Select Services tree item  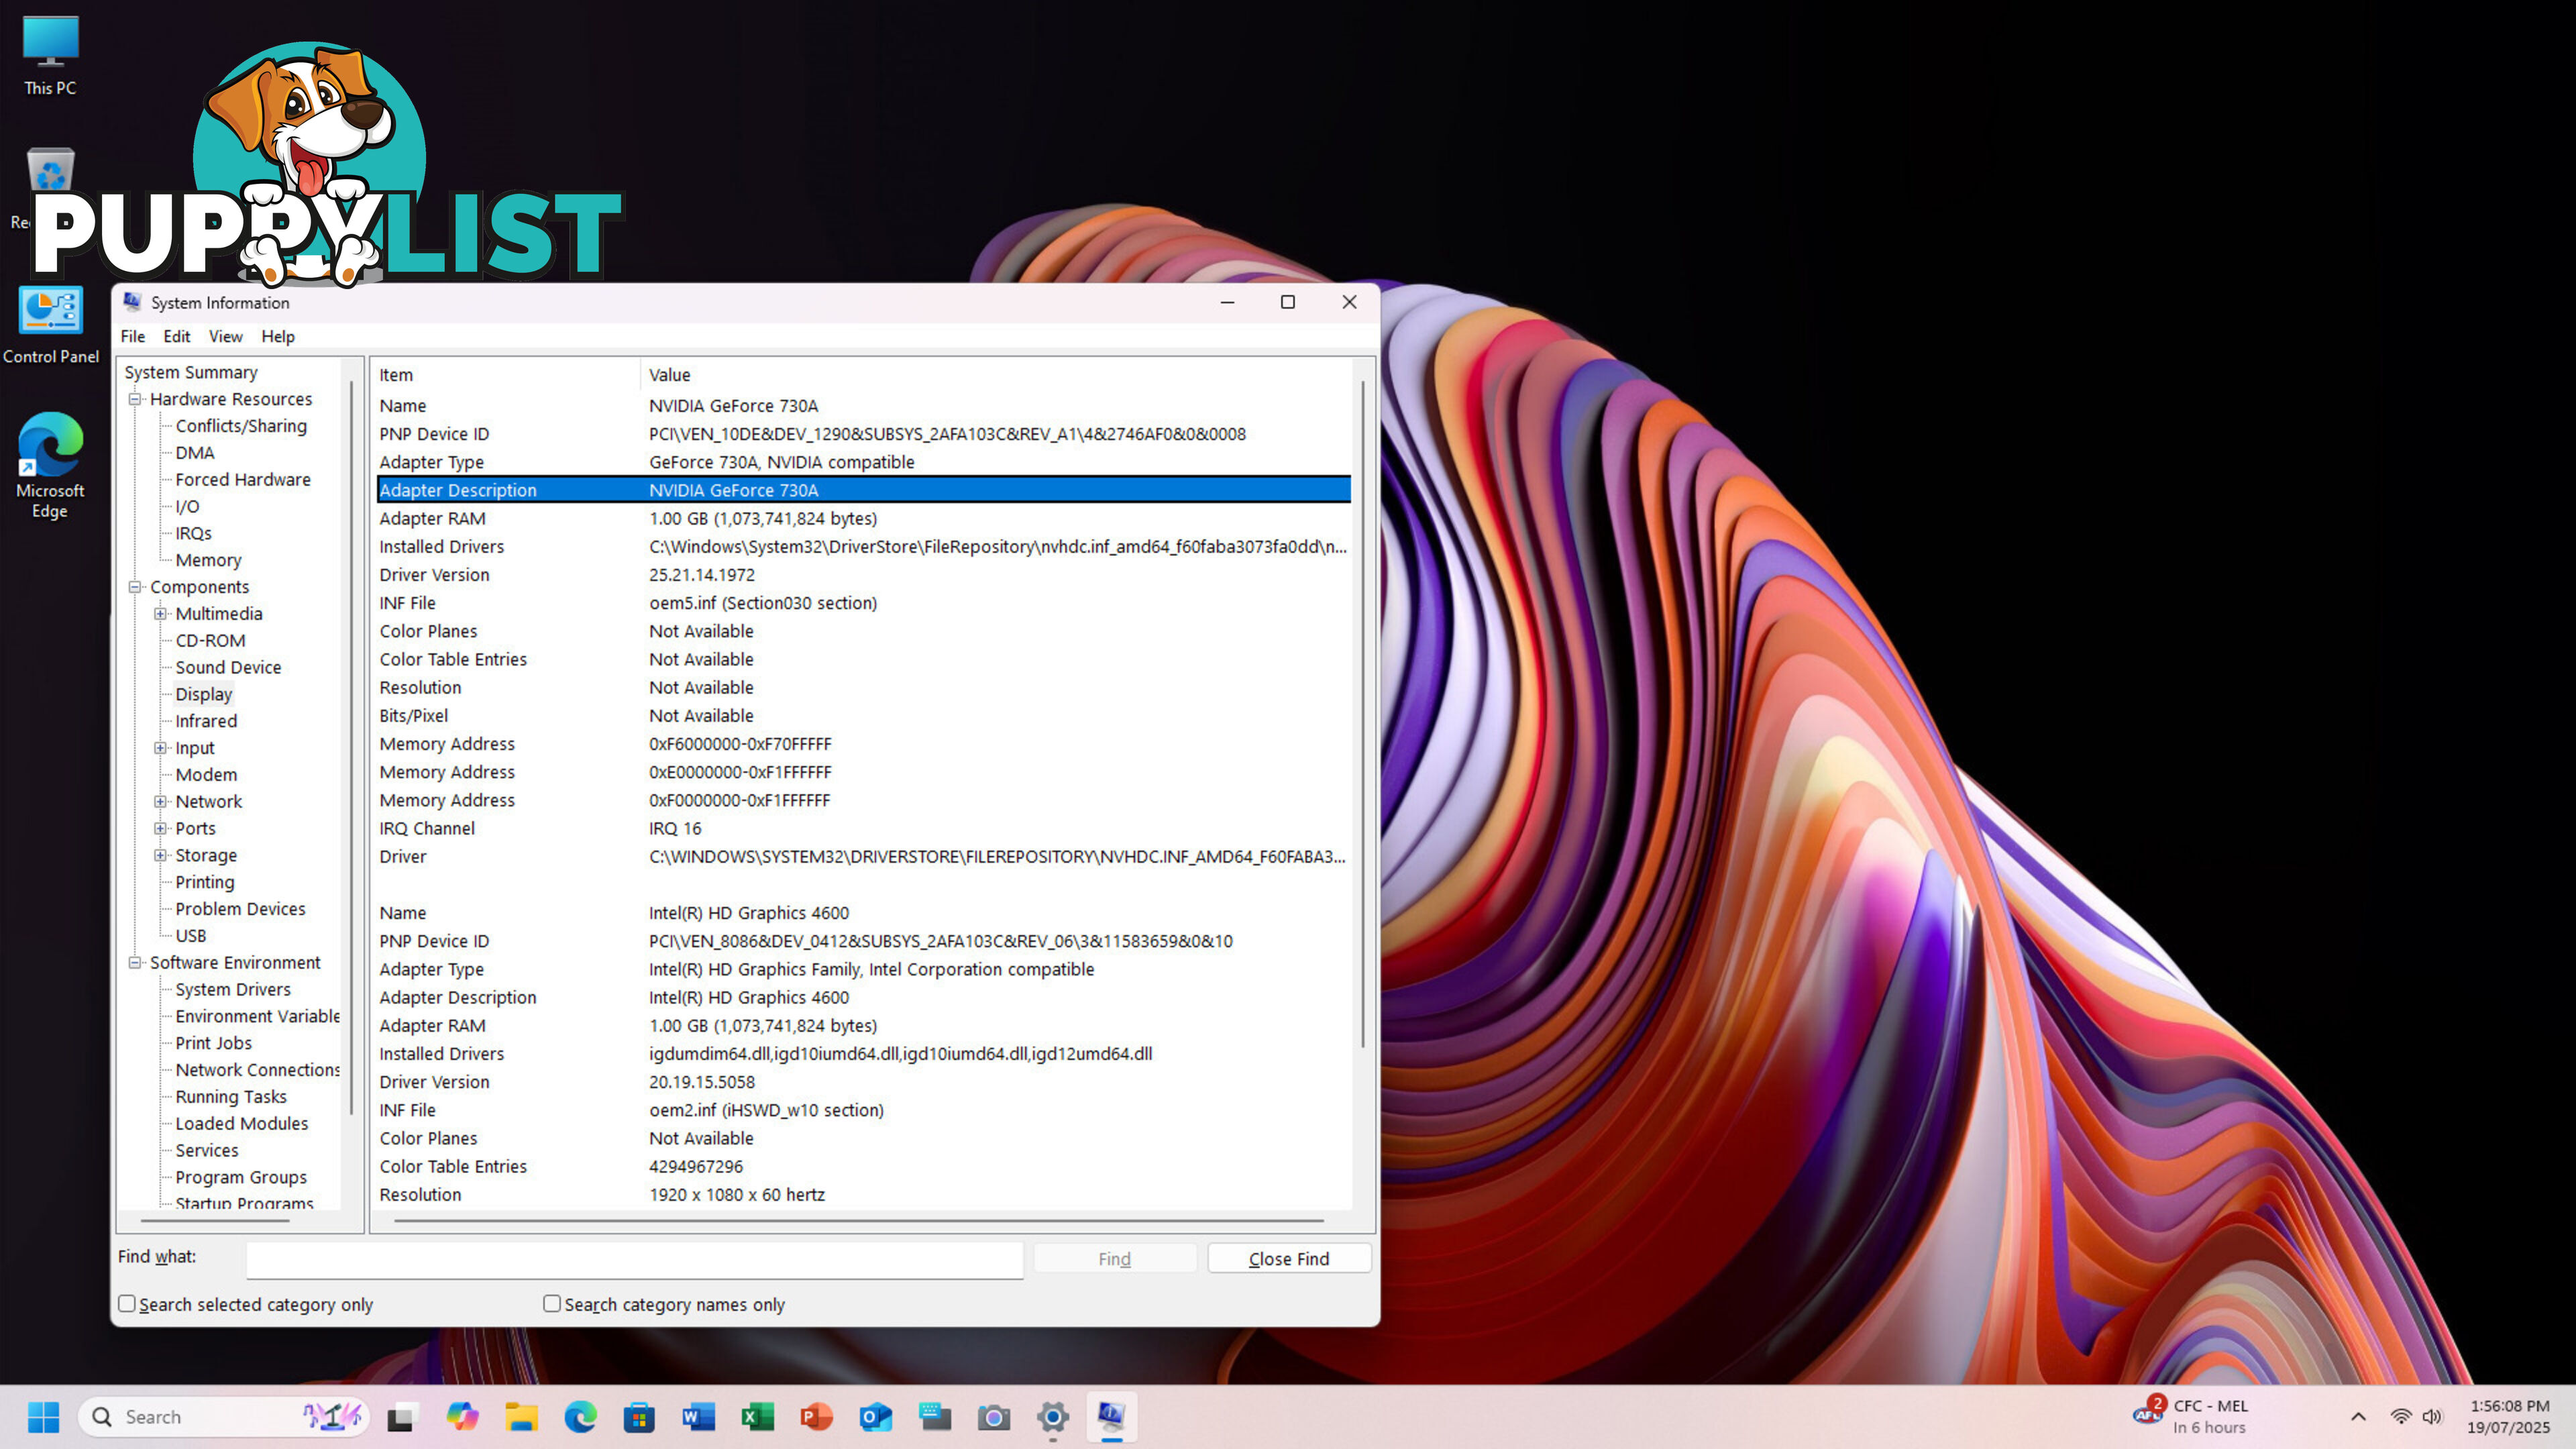coord(207,1150)
